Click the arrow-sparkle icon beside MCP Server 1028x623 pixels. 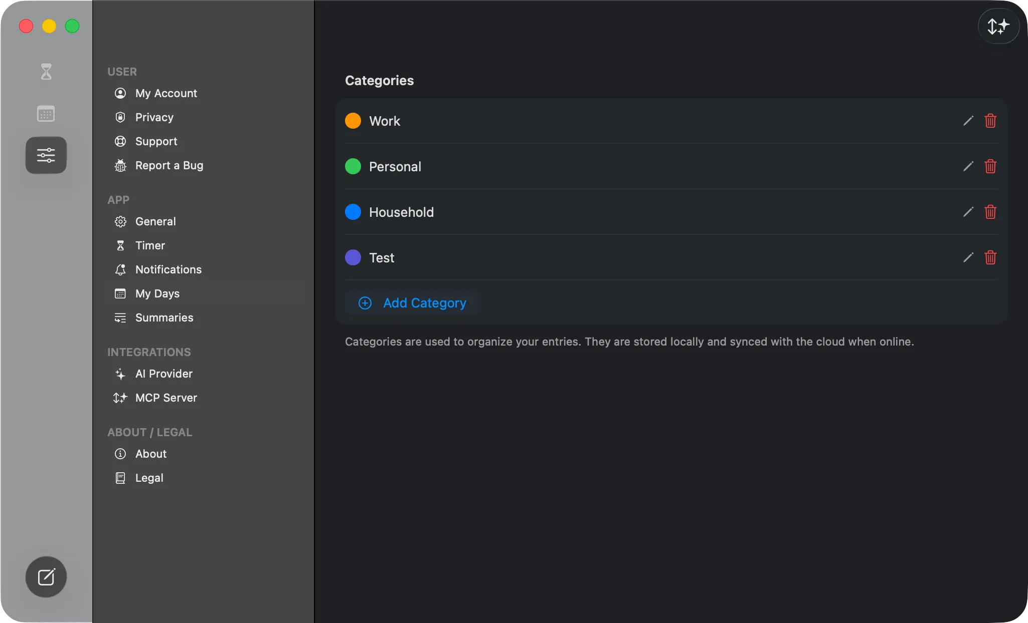tap(120, 398)
